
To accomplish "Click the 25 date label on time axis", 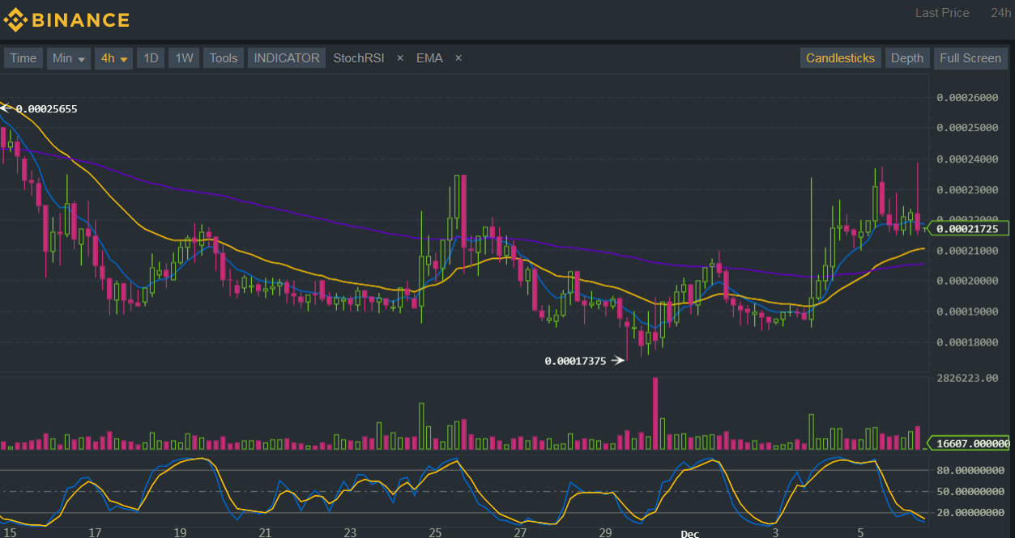I will point(435,533).
